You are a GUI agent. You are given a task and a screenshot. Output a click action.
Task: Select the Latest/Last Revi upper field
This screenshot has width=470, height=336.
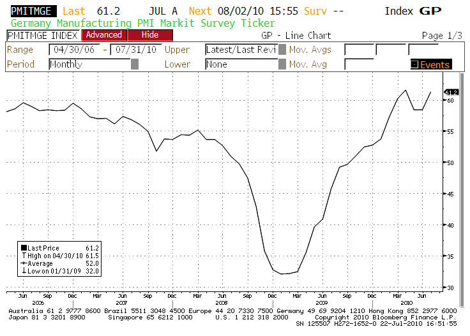(x=241, y=49)
